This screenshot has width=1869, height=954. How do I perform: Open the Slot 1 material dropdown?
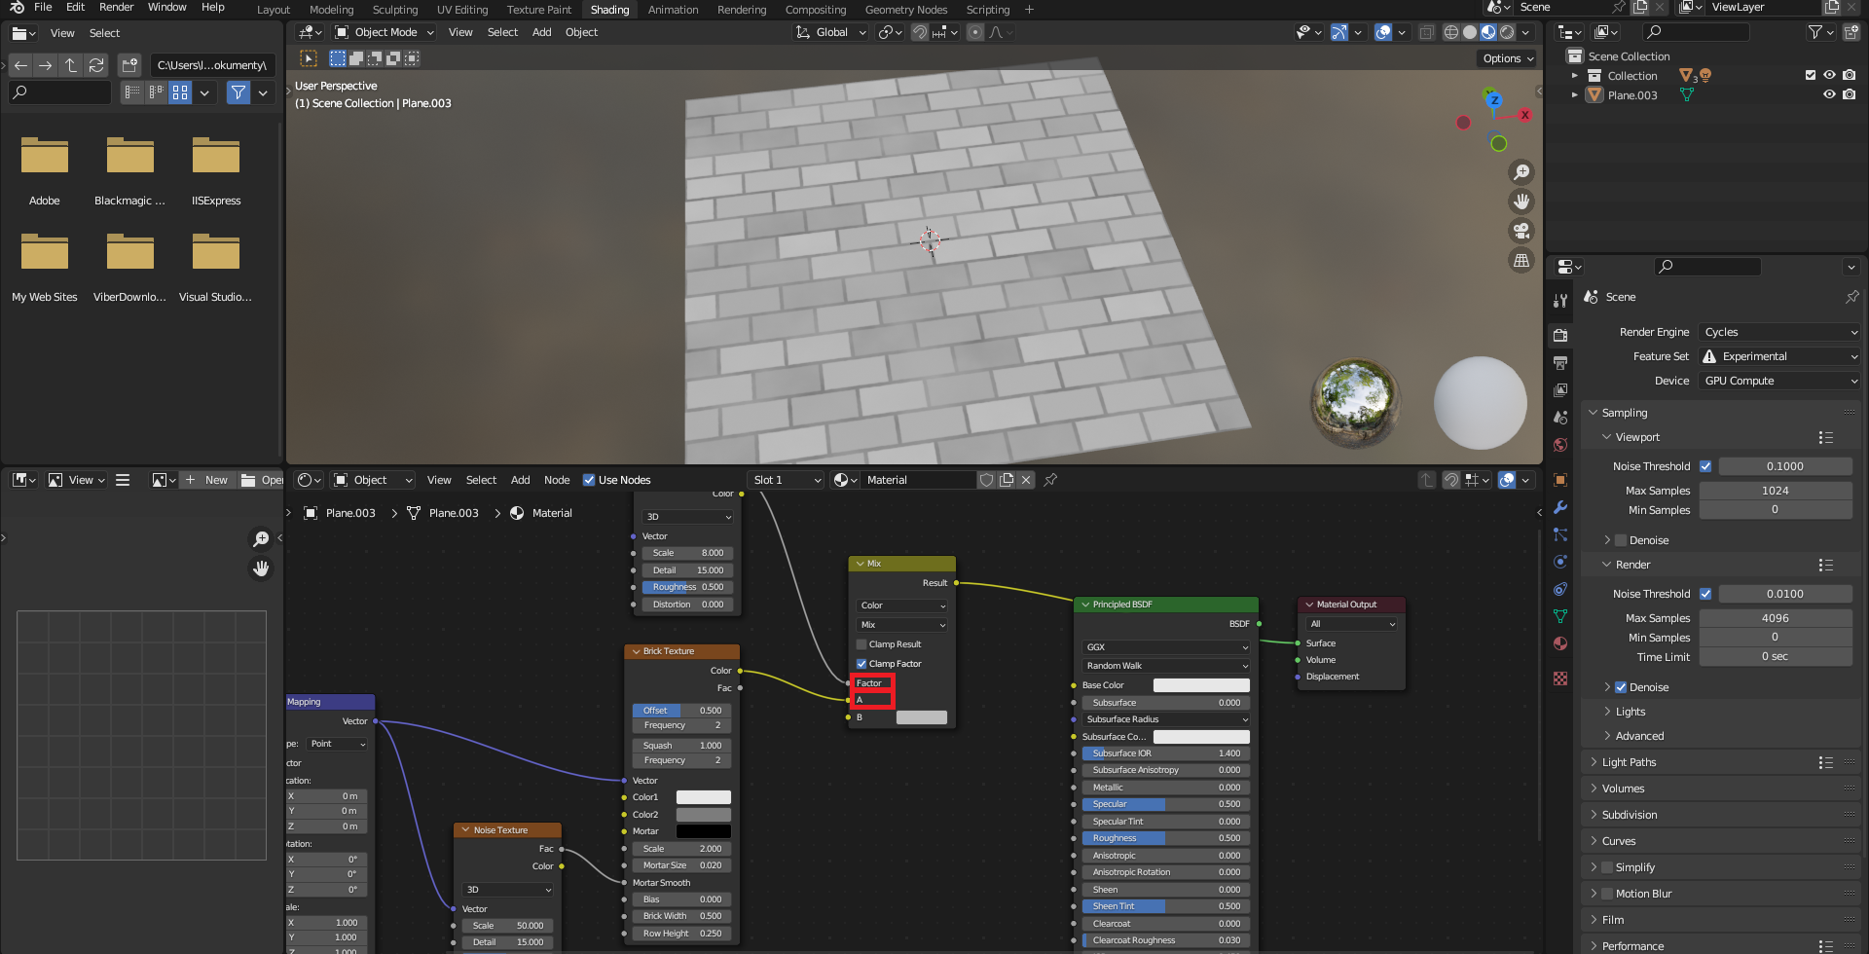point(787,480)
